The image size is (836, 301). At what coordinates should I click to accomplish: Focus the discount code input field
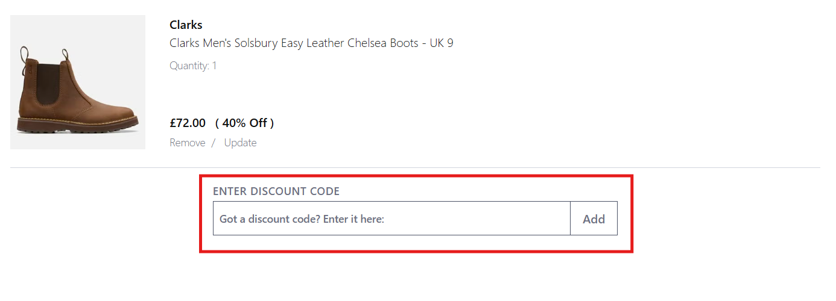[391, 219]
